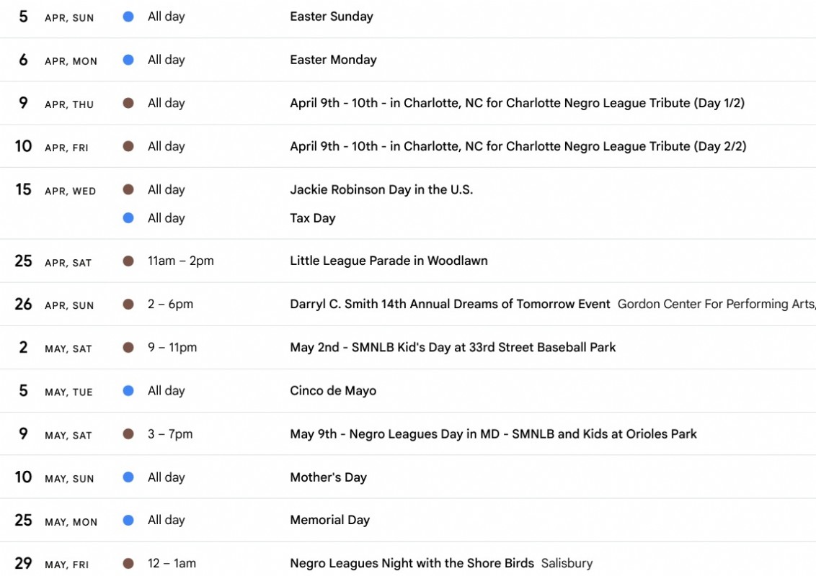Open the Memorial Day event
The image size is (816, 576).
click(329, 520)
